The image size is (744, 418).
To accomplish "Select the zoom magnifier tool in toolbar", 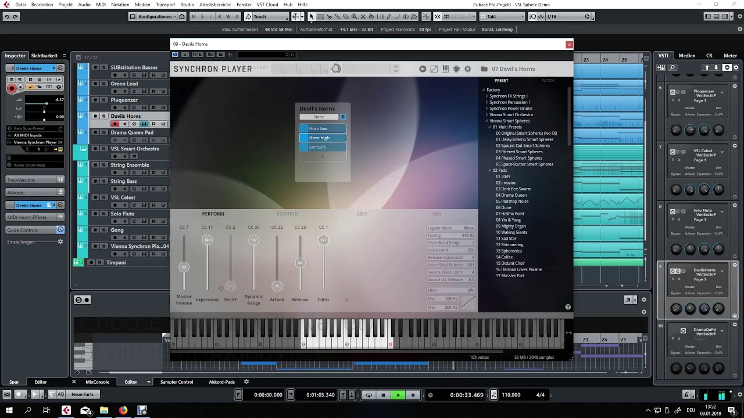I will point(354,16).
